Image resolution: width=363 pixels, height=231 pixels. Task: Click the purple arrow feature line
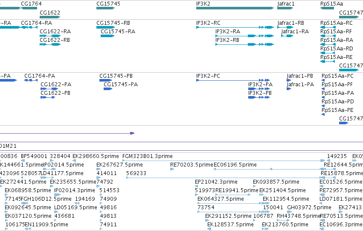66,133
